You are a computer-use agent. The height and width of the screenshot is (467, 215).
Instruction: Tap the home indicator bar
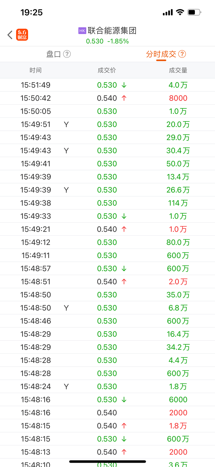107,461
